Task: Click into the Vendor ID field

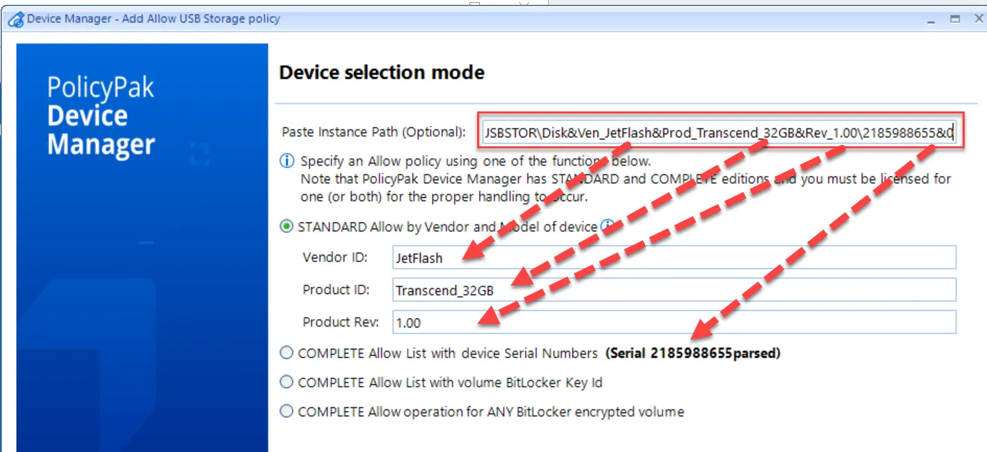Action: (x=674, y=258)
